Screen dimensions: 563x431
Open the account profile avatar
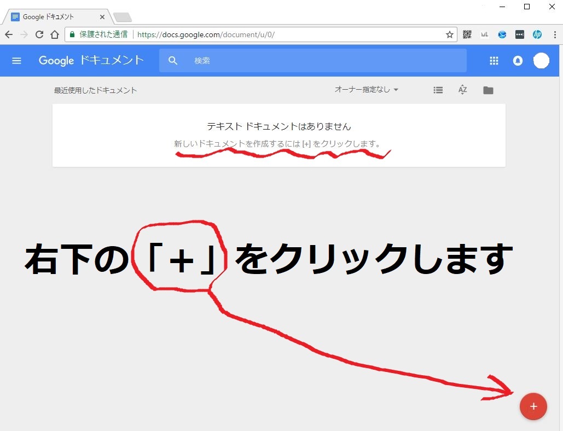pyautogui.click(x=541, y=60)
